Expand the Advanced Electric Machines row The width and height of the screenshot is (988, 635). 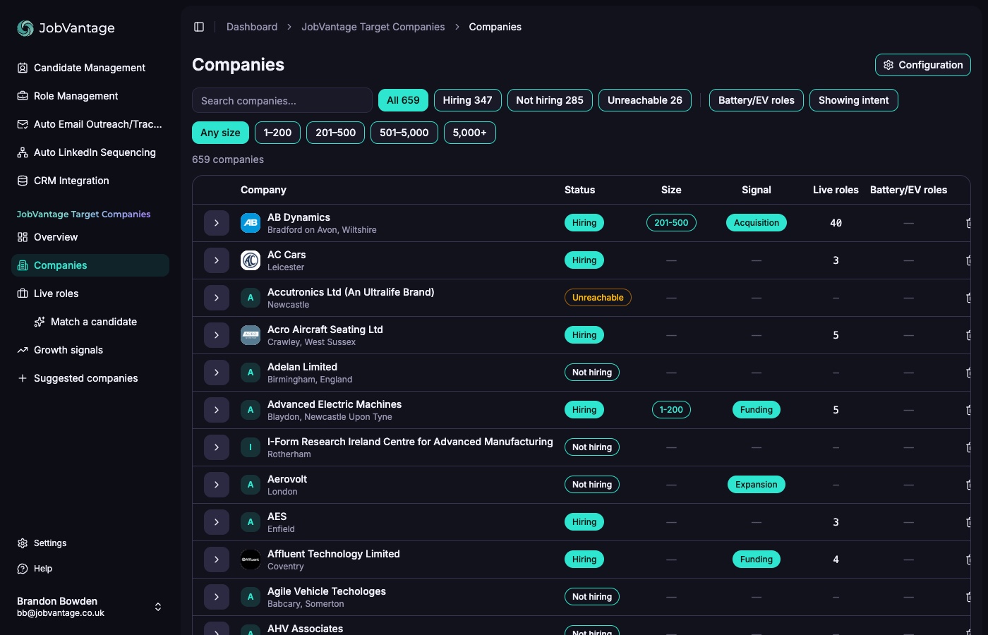point(217,410)
